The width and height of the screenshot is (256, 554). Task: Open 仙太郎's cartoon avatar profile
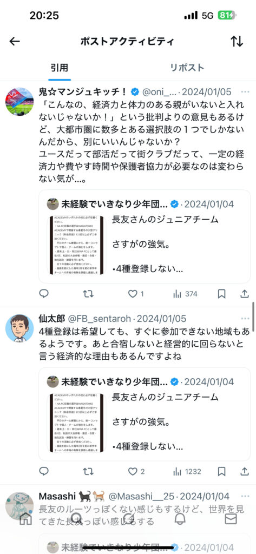19,328
